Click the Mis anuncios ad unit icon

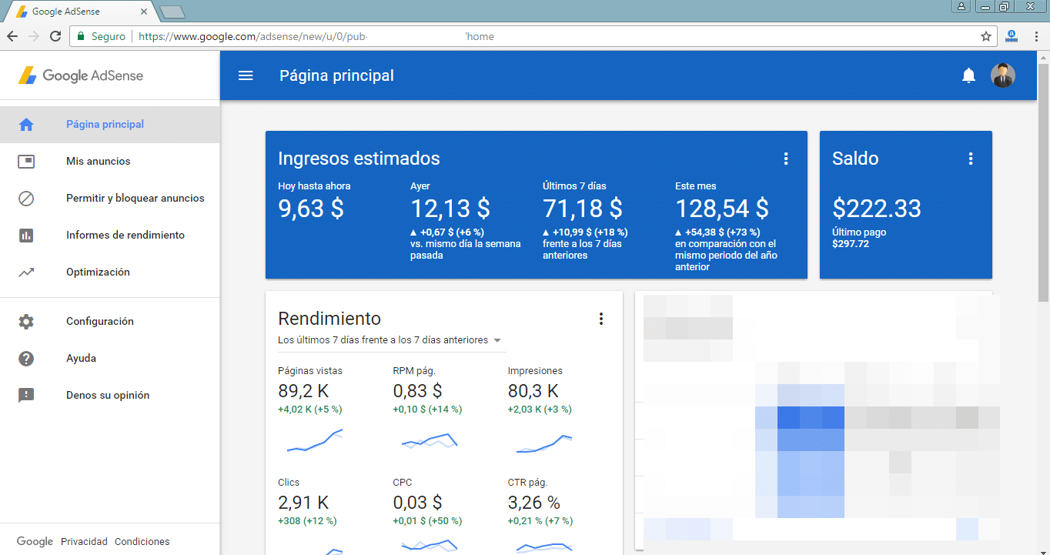point(26,161)
